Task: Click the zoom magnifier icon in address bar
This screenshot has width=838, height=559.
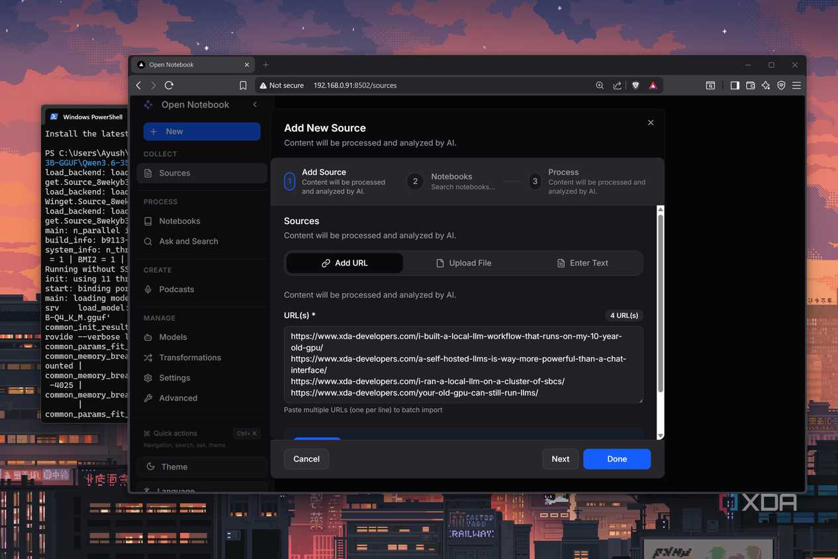Action: click(600, 85)
